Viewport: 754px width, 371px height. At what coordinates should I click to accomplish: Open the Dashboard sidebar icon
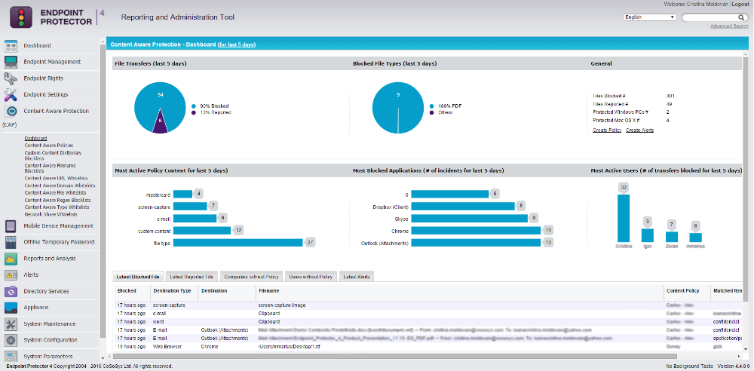click(11, 46)
